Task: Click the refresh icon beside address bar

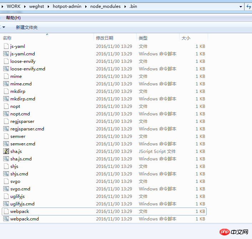Action: 249,6
